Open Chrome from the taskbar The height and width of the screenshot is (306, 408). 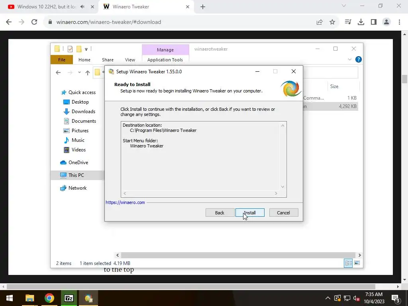(49, 298)
